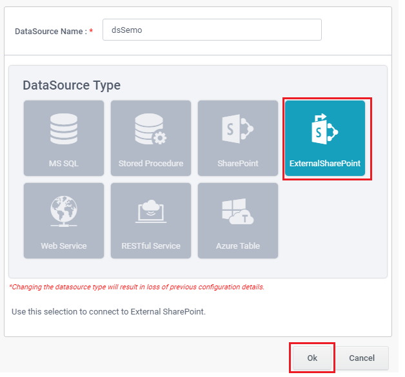Screen dimensions: 405x377
Task: Click the red datasource type warning text
Action: (137, 287)
